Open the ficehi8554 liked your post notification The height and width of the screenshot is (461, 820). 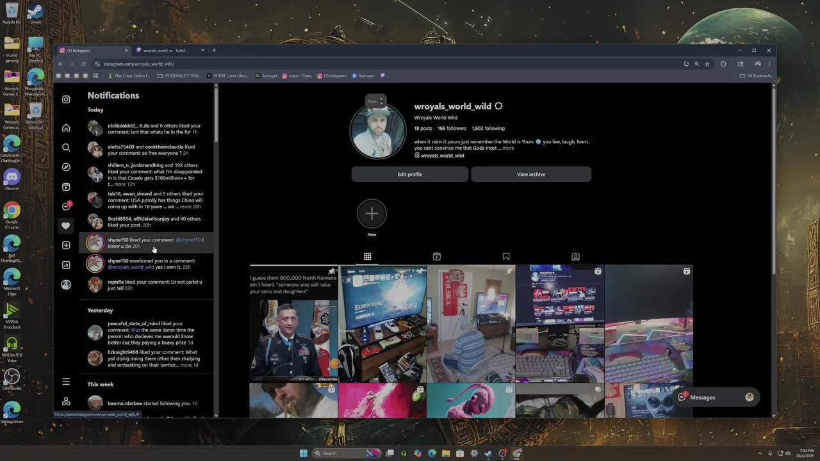tap(147, 222)
